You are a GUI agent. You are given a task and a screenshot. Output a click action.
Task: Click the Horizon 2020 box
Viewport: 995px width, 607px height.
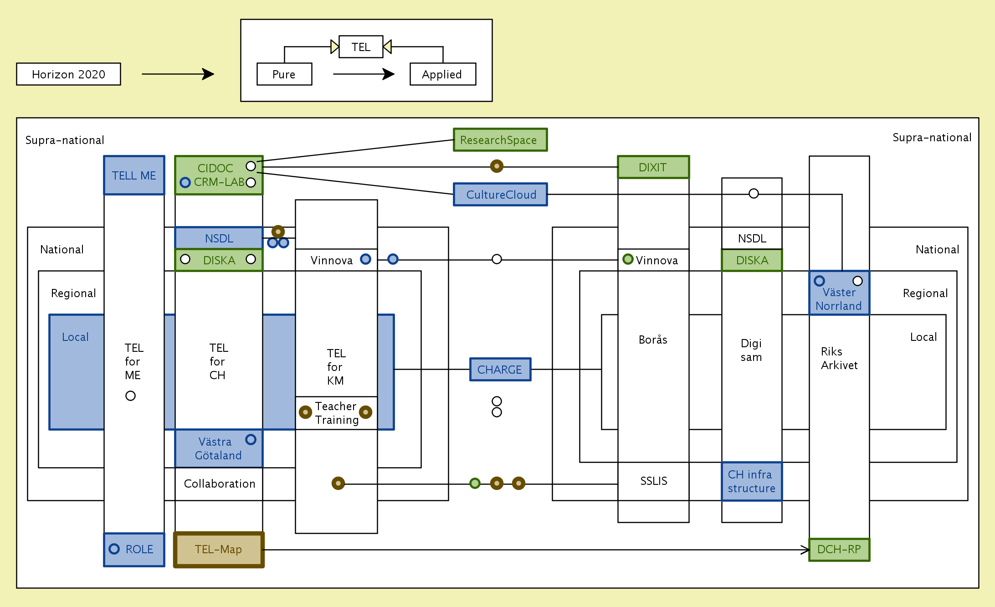68,74
